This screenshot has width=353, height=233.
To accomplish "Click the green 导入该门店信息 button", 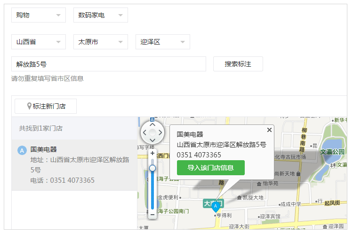I will click(x=210, y=168).
